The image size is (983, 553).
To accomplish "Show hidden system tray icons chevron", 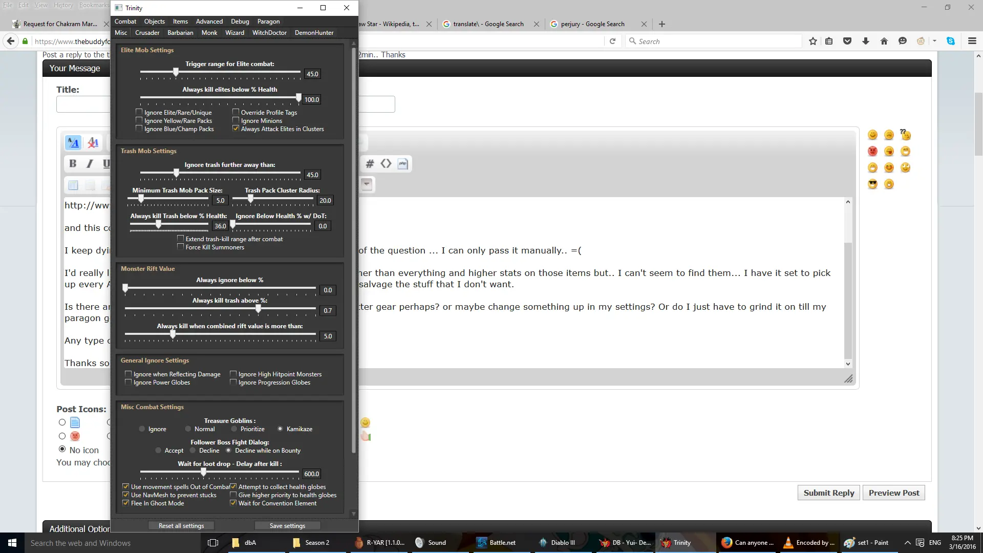I will coord(907,543).
